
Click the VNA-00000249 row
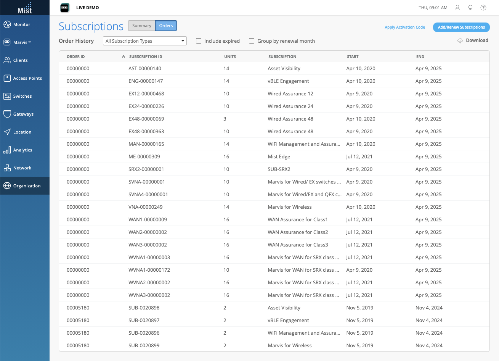pyautogui.click(x=274, y=207)
